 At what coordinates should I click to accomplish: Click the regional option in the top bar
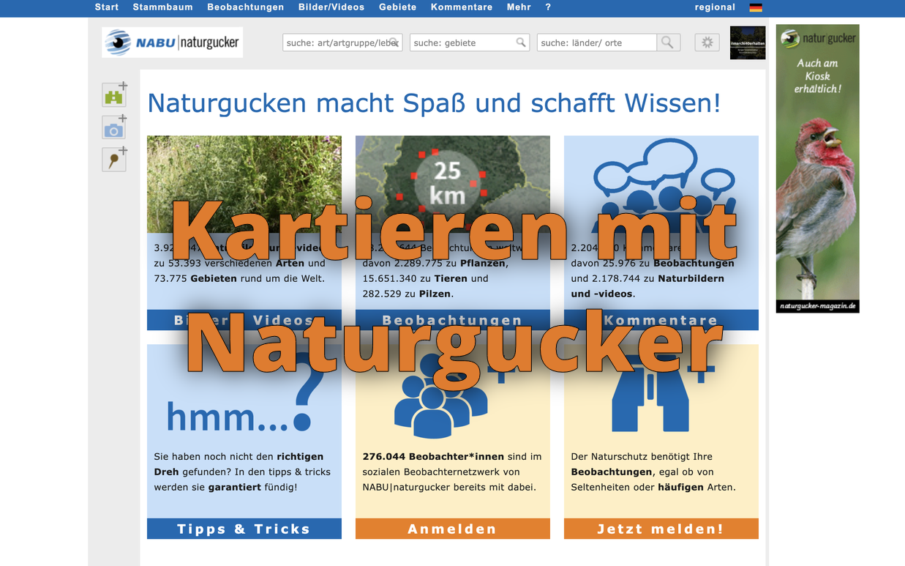[715, 7]
